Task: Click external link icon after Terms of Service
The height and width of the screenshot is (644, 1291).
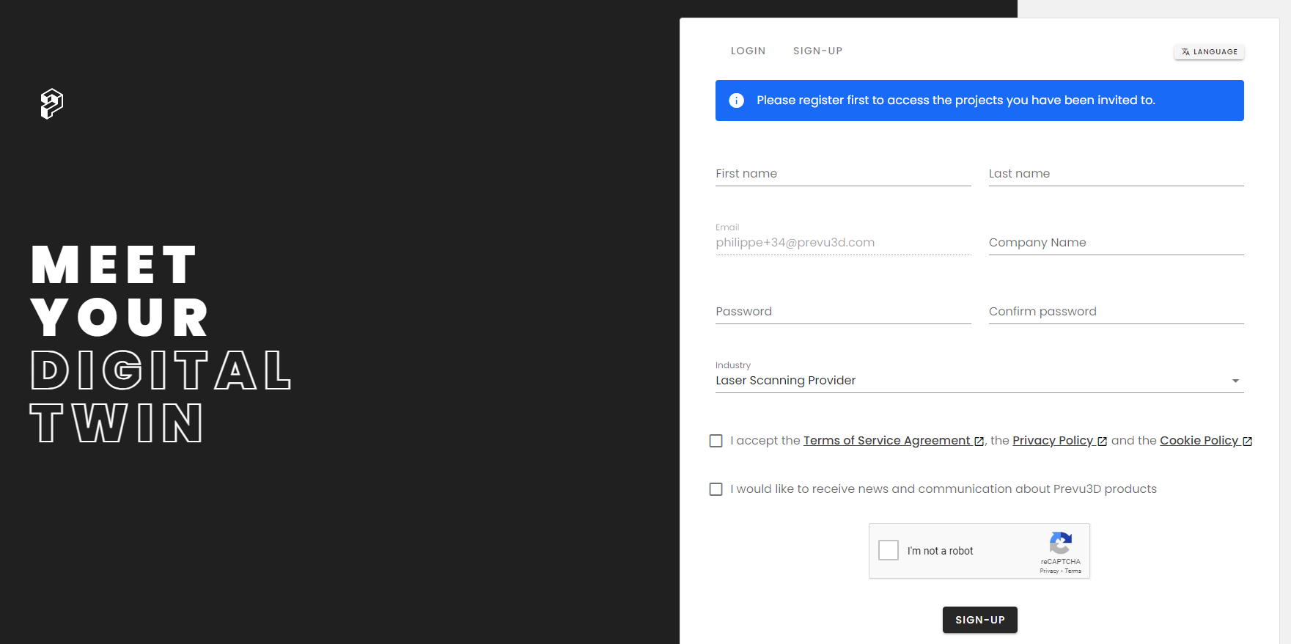Action: click(979, 442)
